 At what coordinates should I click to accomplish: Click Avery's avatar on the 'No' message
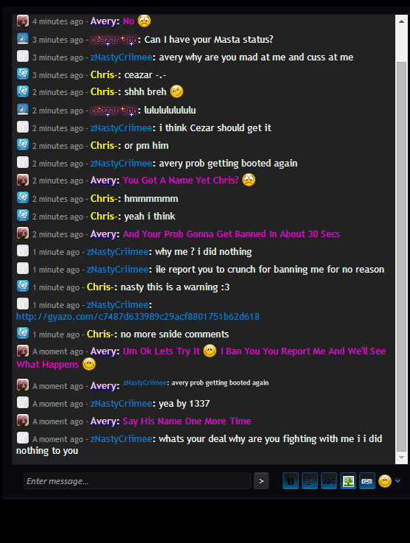point(23,21)
